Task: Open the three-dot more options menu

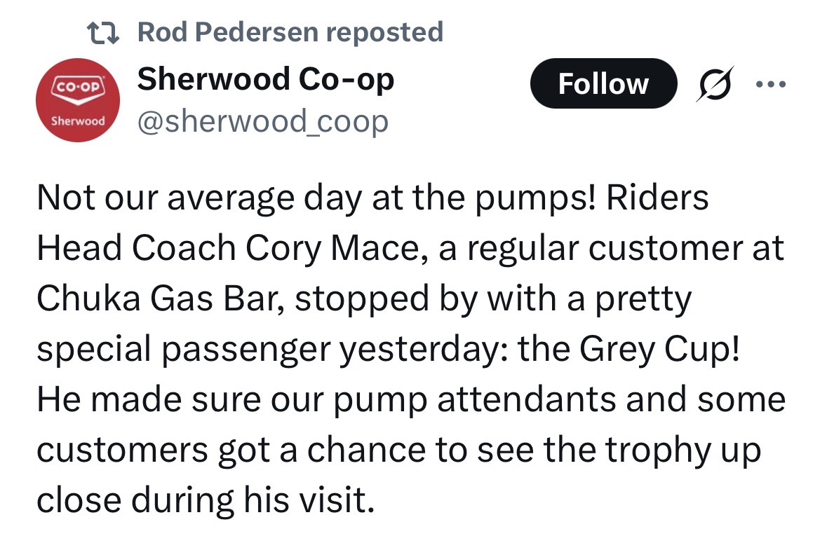Action: (772, 84)
